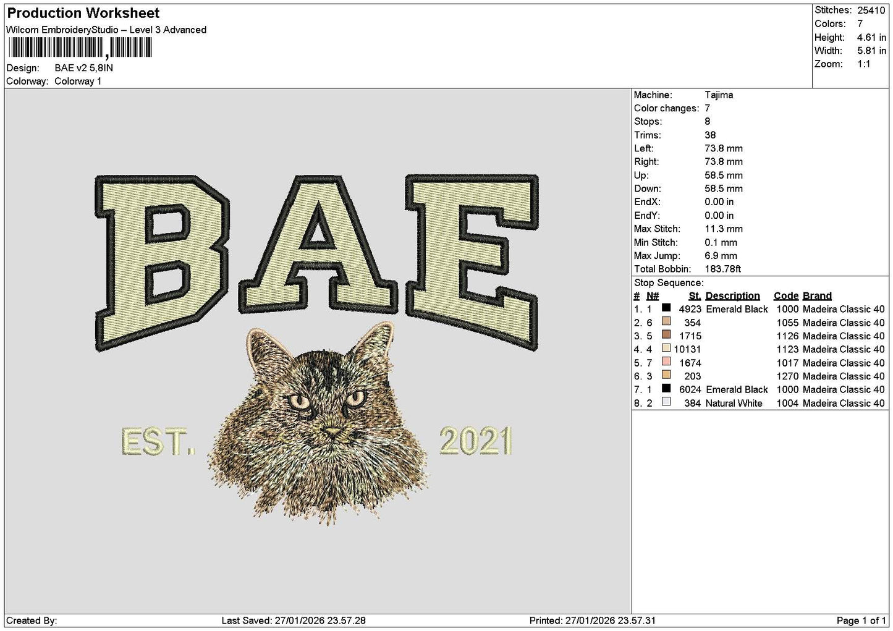Click the tan swatch in stop row 2

666,321
